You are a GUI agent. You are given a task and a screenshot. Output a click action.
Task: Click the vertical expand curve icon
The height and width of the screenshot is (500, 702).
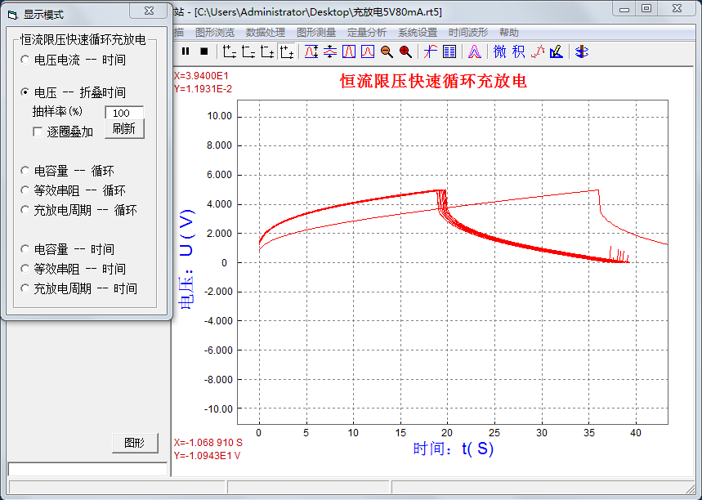coord(311,51)
